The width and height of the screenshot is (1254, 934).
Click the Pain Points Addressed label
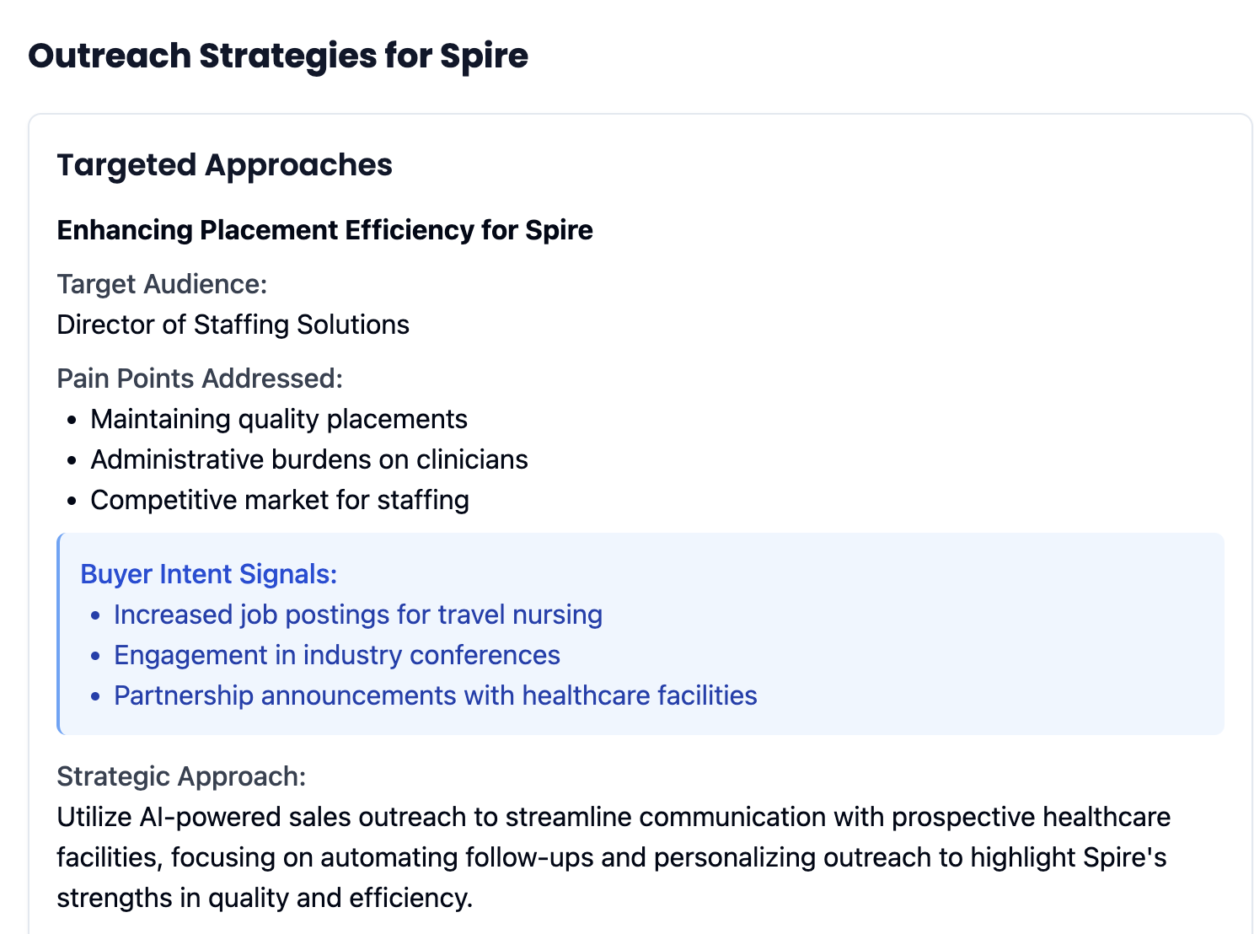(x=200, y=378)
